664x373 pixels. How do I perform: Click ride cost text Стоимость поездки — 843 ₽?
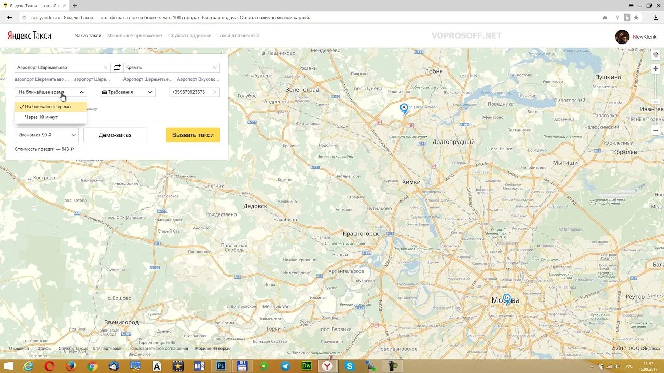[x=44, y=149]
